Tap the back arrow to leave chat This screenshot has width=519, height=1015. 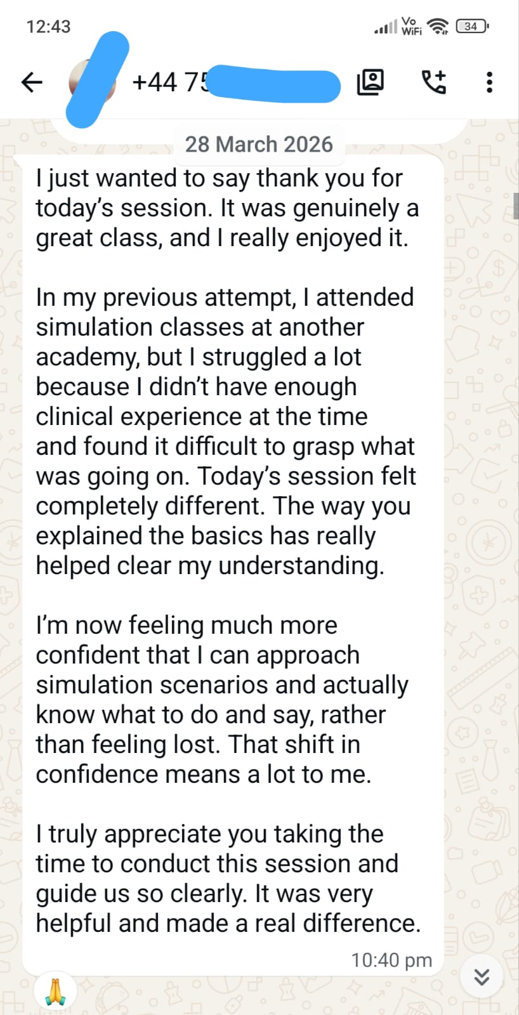(x=32, y=82)
